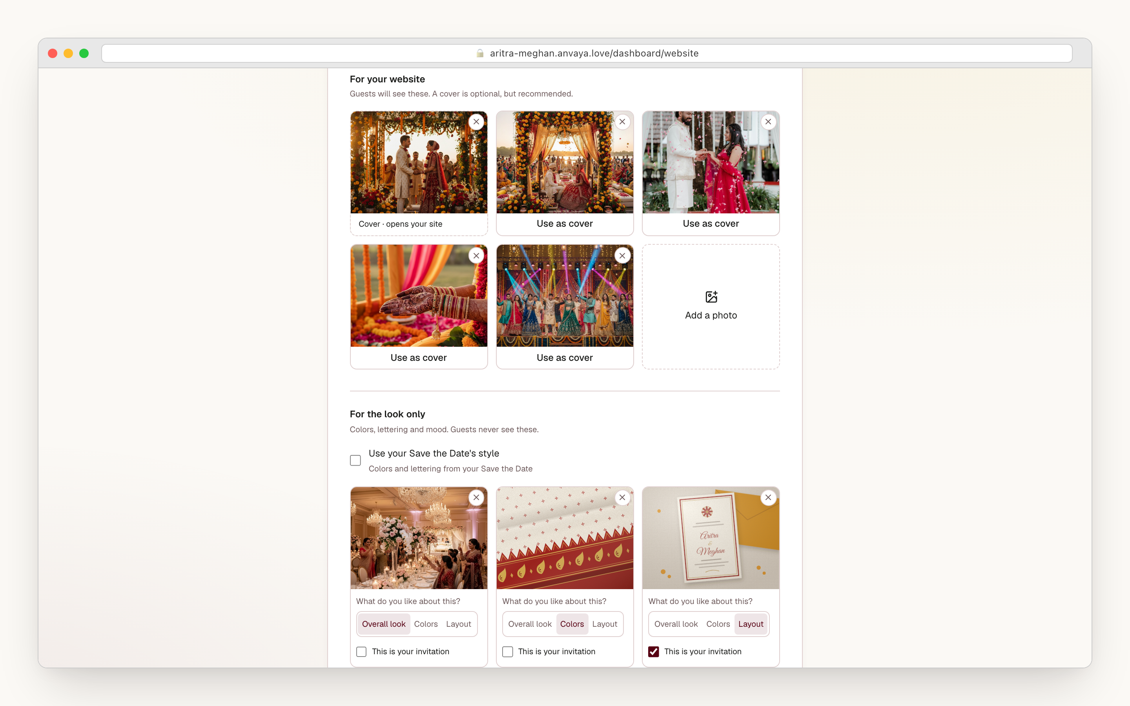Open the mehndi hands photo thumbnail

pyautogui.click(x=418, y=296)
